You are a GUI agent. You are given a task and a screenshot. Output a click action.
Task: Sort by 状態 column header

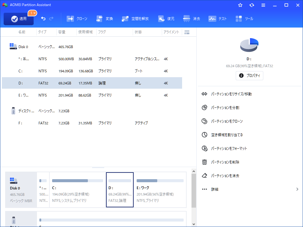point(138,32)
